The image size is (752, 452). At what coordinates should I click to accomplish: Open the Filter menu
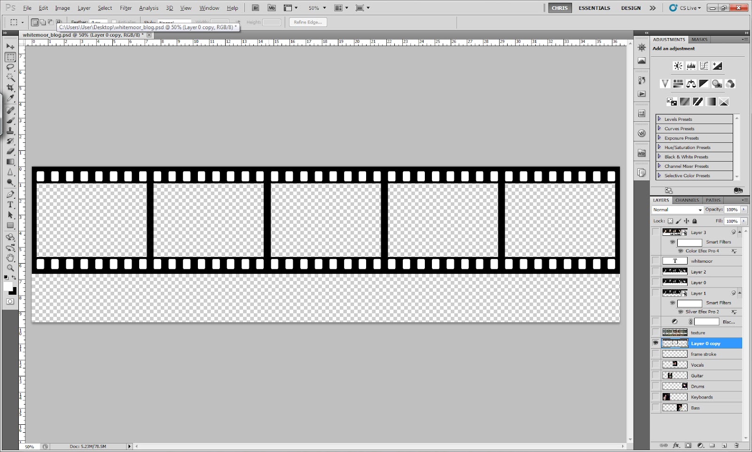(x=125, y=8)
